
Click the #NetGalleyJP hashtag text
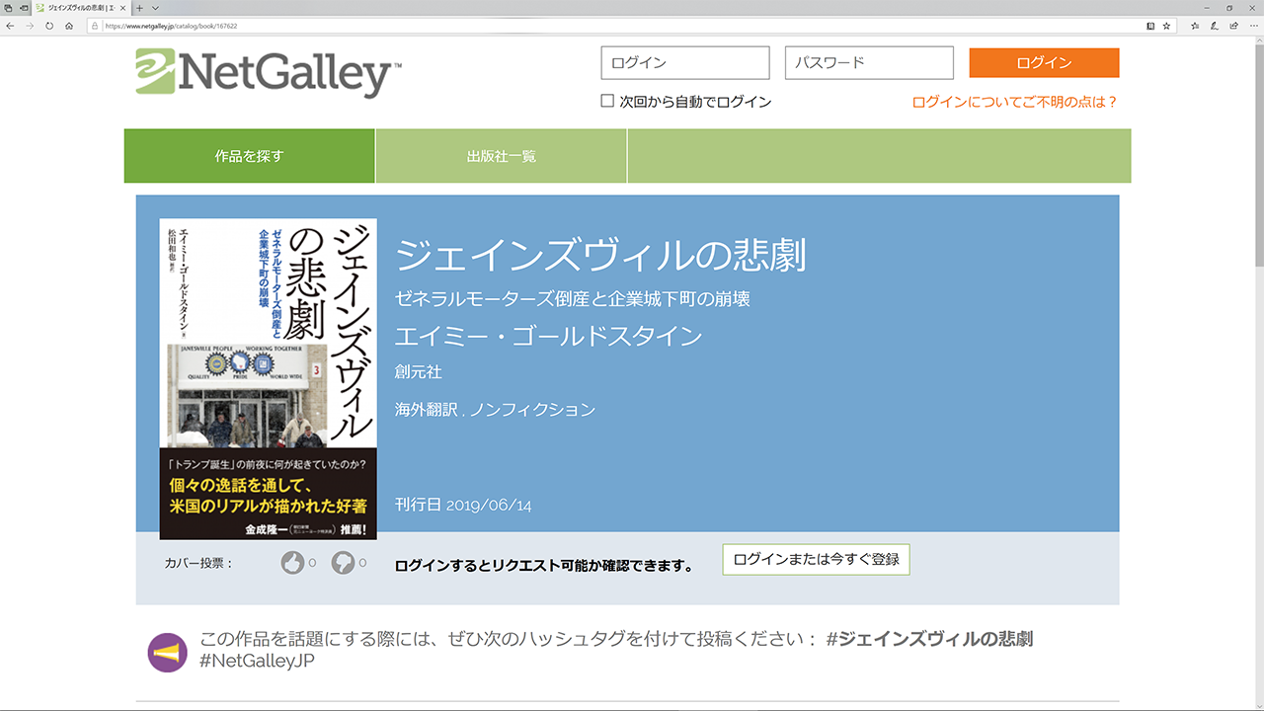click(x=257, y=661)
